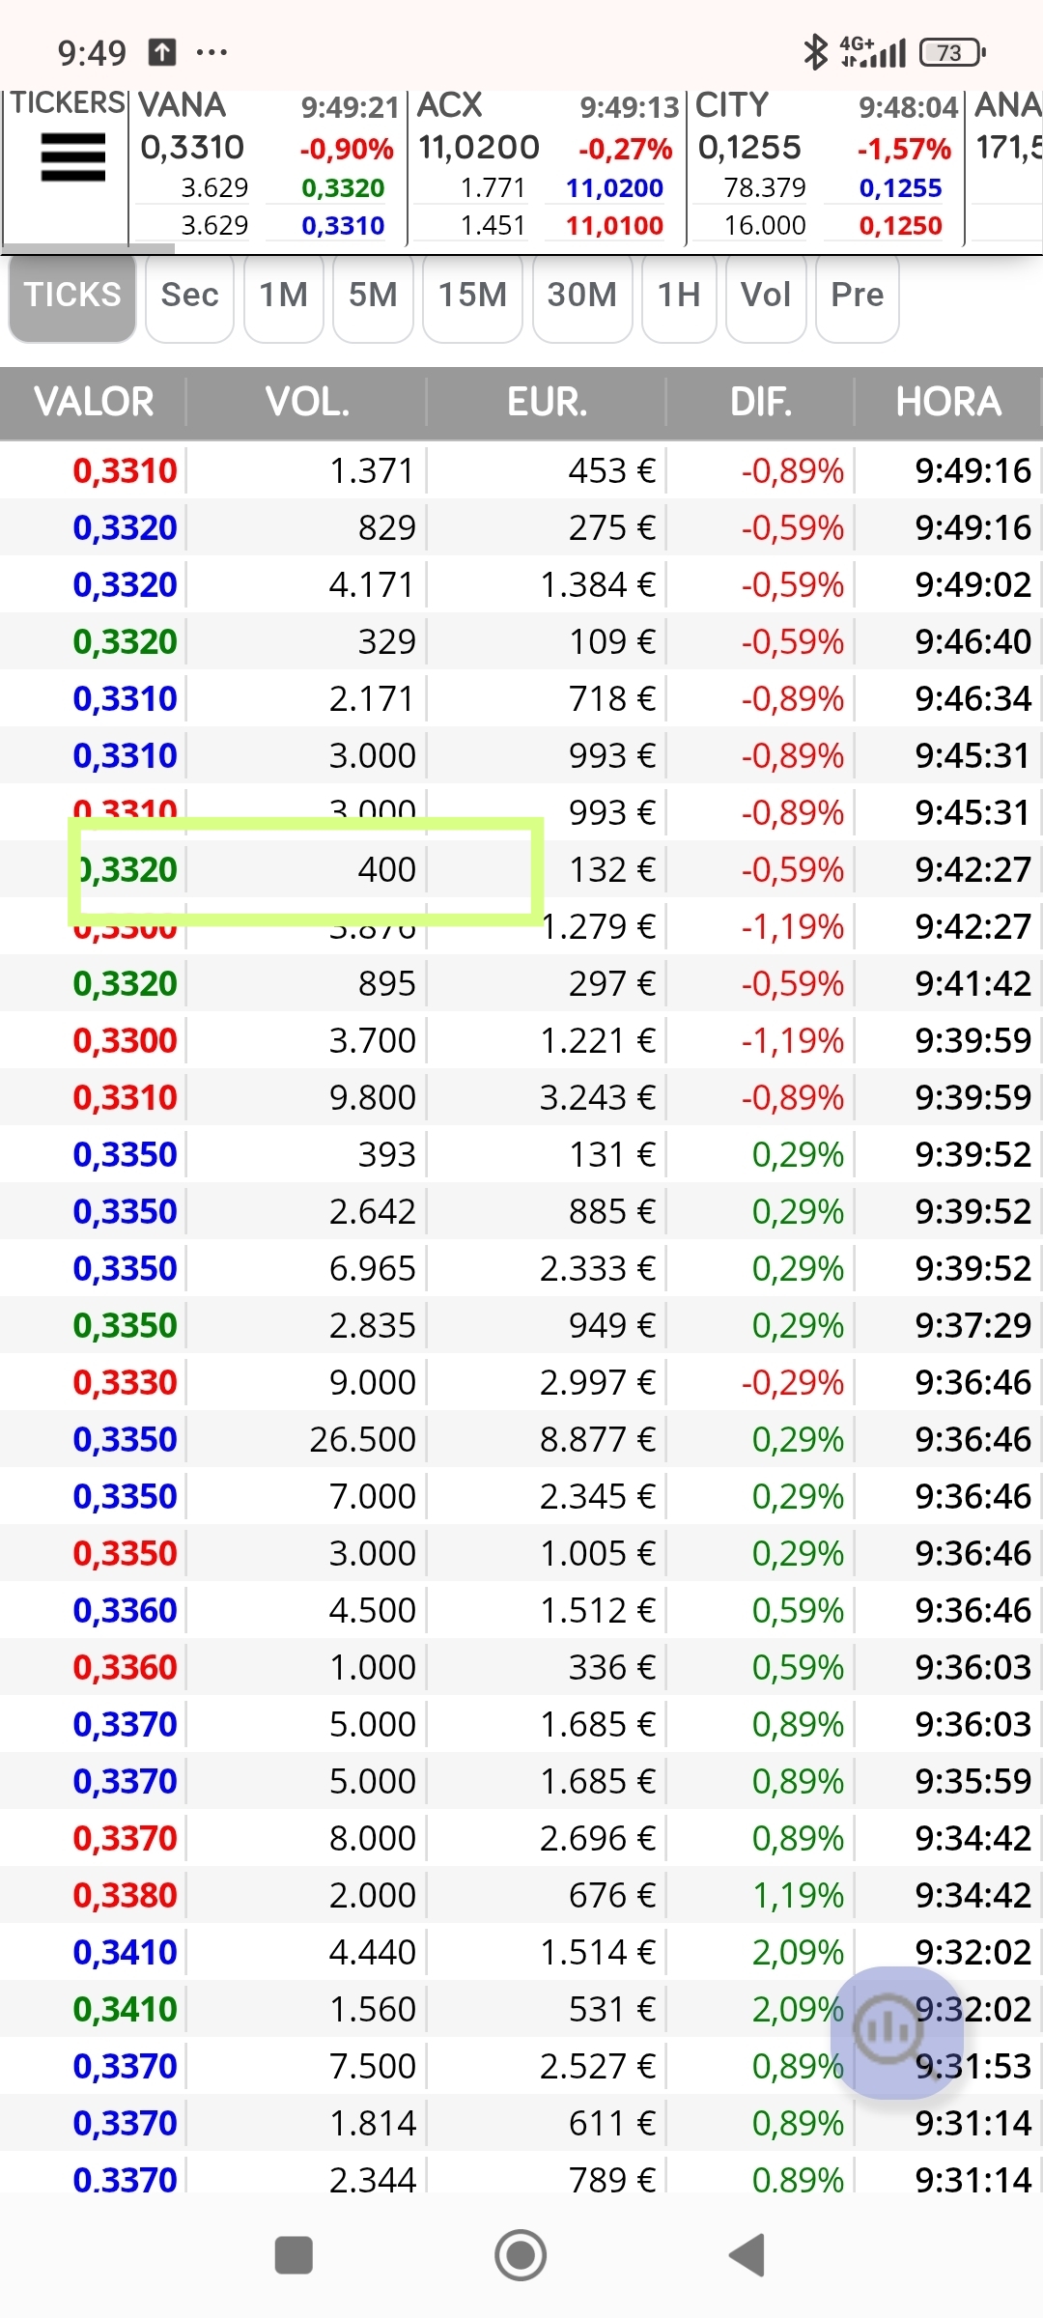The height and width of the screenshot is (2318, 1043).
Task: Tap VANA change percentage -0,90%
Action: (x=346, y=149)
